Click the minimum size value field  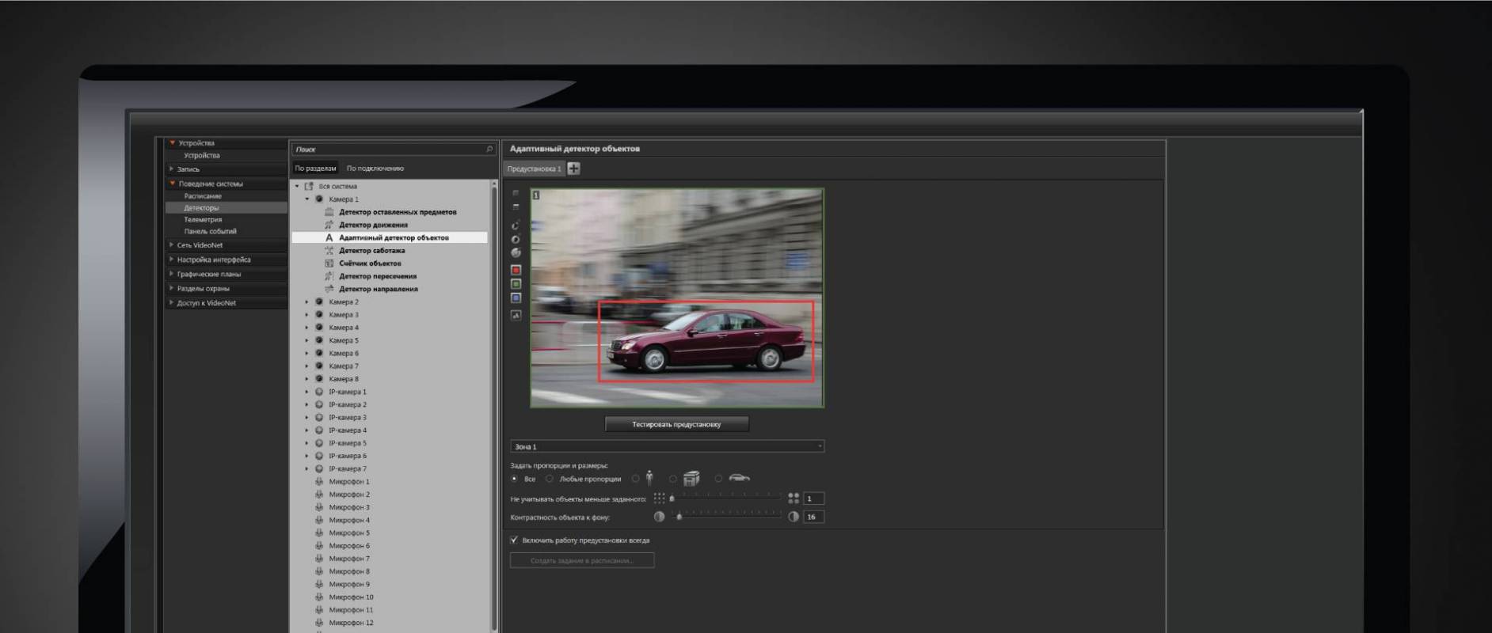coord(813,498)
